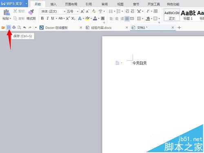Add a new document tab with plus
Image resolution: width=204 pixels, height=153 pixels.
pos(179,28)
